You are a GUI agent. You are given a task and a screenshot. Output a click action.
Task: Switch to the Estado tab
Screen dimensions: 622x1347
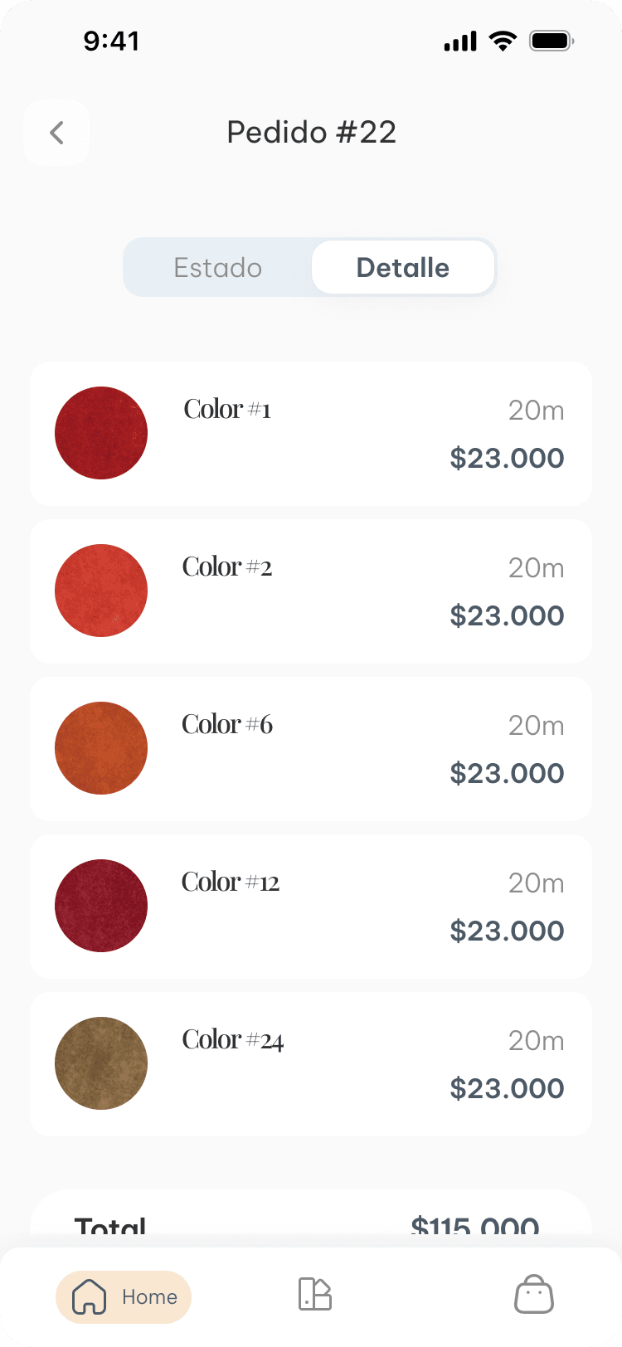[x=217, y=268]
